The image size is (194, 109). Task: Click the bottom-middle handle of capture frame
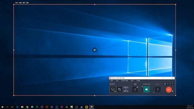pyautogui.click(x=95, y=96)
